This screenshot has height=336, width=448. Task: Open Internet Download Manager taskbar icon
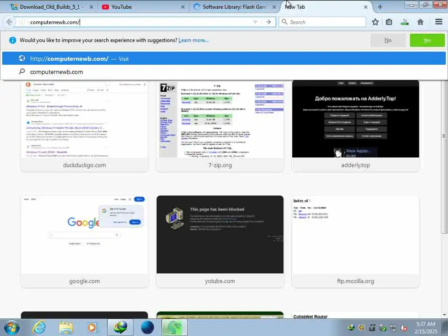tap(120, 327)
